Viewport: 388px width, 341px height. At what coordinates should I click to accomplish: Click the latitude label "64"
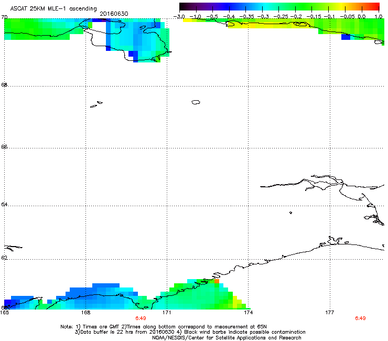click(x=4, y=205)
